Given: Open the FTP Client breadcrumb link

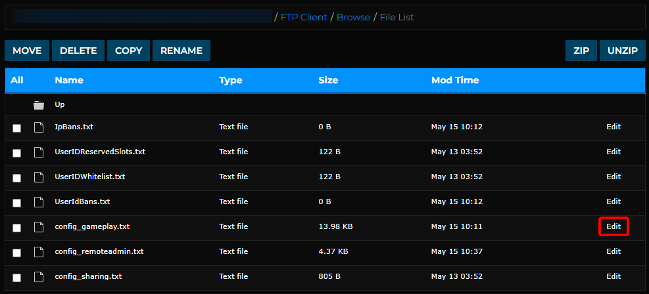Looking at the screenshot, I should click(x=304, y=17).
